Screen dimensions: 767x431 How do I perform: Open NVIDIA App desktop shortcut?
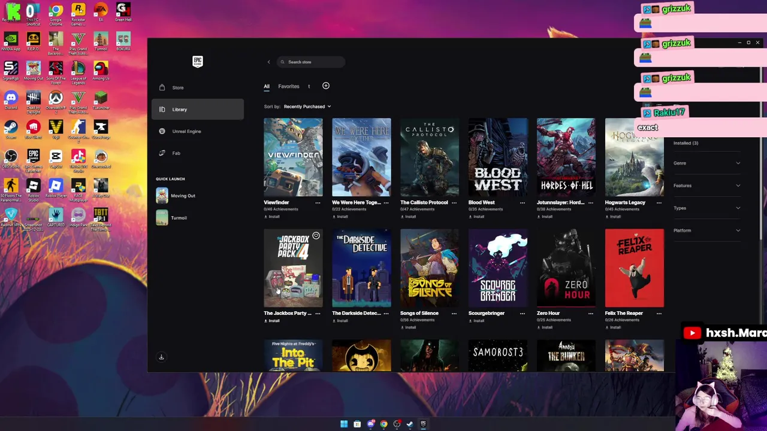(x=11, y=42)
